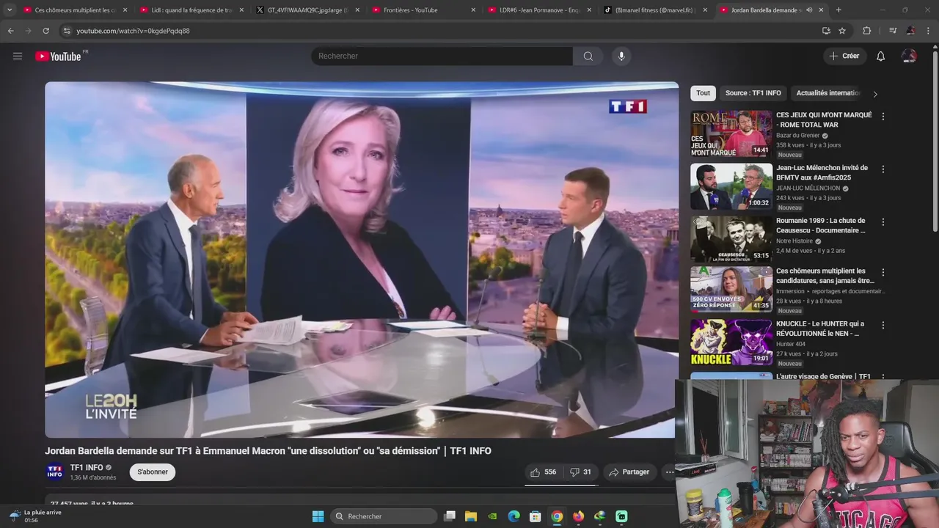Open options for Rome Total War video

[883, 117]
